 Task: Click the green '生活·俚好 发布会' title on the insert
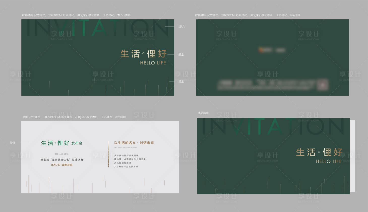tap(62, 143)
